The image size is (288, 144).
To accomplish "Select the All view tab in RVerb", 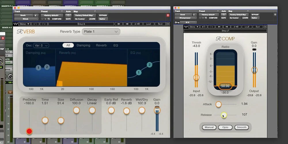I will pyautogui.click(x=68, y=46).
